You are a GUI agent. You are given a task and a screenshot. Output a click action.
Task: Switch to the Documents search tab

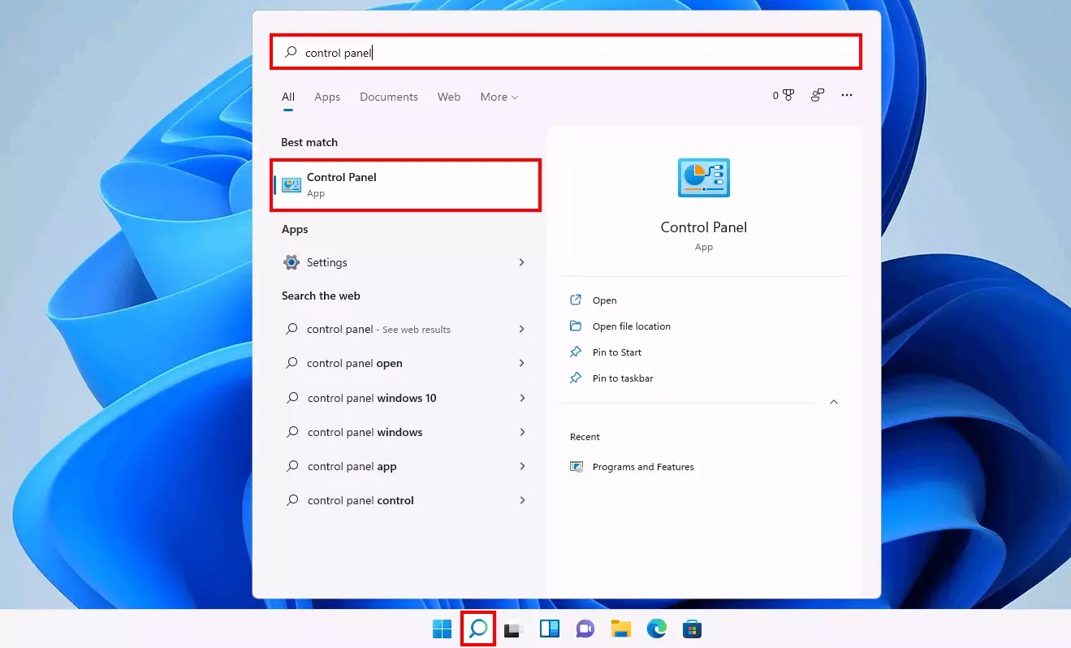point(388,97)
